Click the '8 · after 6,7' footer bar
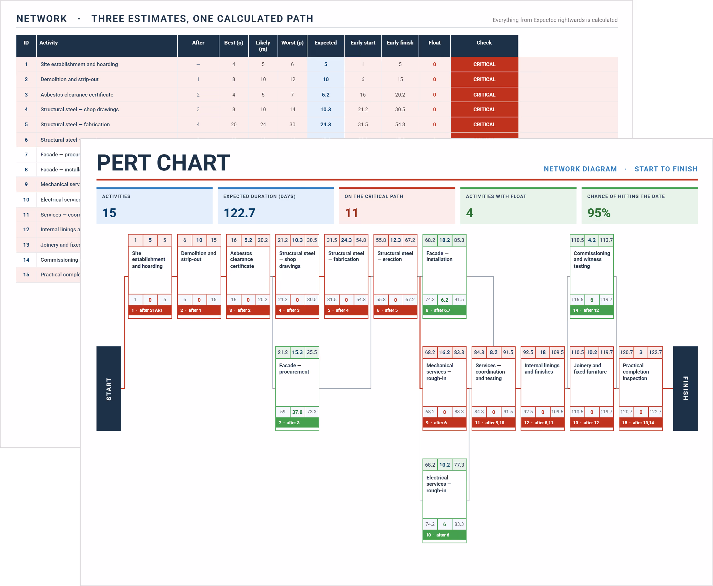Screen dimensions: 713x586 444,310
